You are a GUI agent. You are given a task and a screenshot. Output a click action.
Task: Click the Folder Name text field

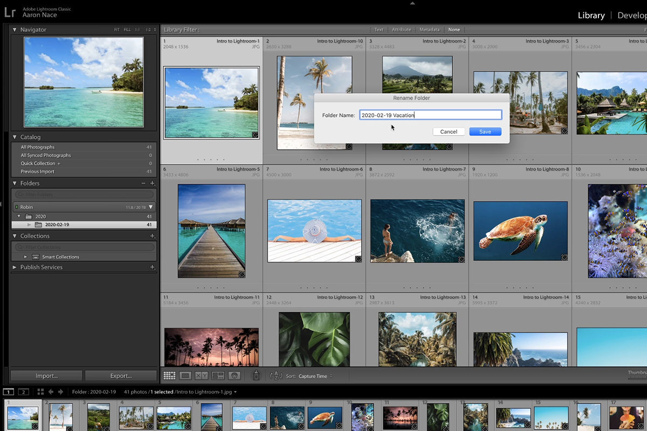pos(430,115)
